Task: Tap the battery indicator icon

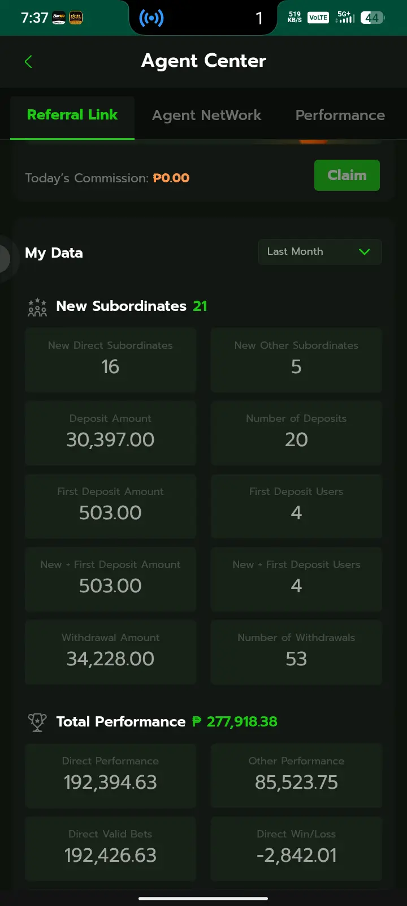Action: pyautogui.click(x=373, y=18)
